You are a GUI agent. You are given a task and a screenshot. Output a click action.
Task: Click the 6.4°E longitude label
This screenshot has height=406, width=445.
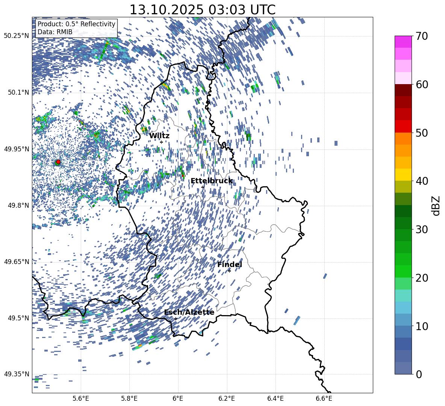(275, 399)
